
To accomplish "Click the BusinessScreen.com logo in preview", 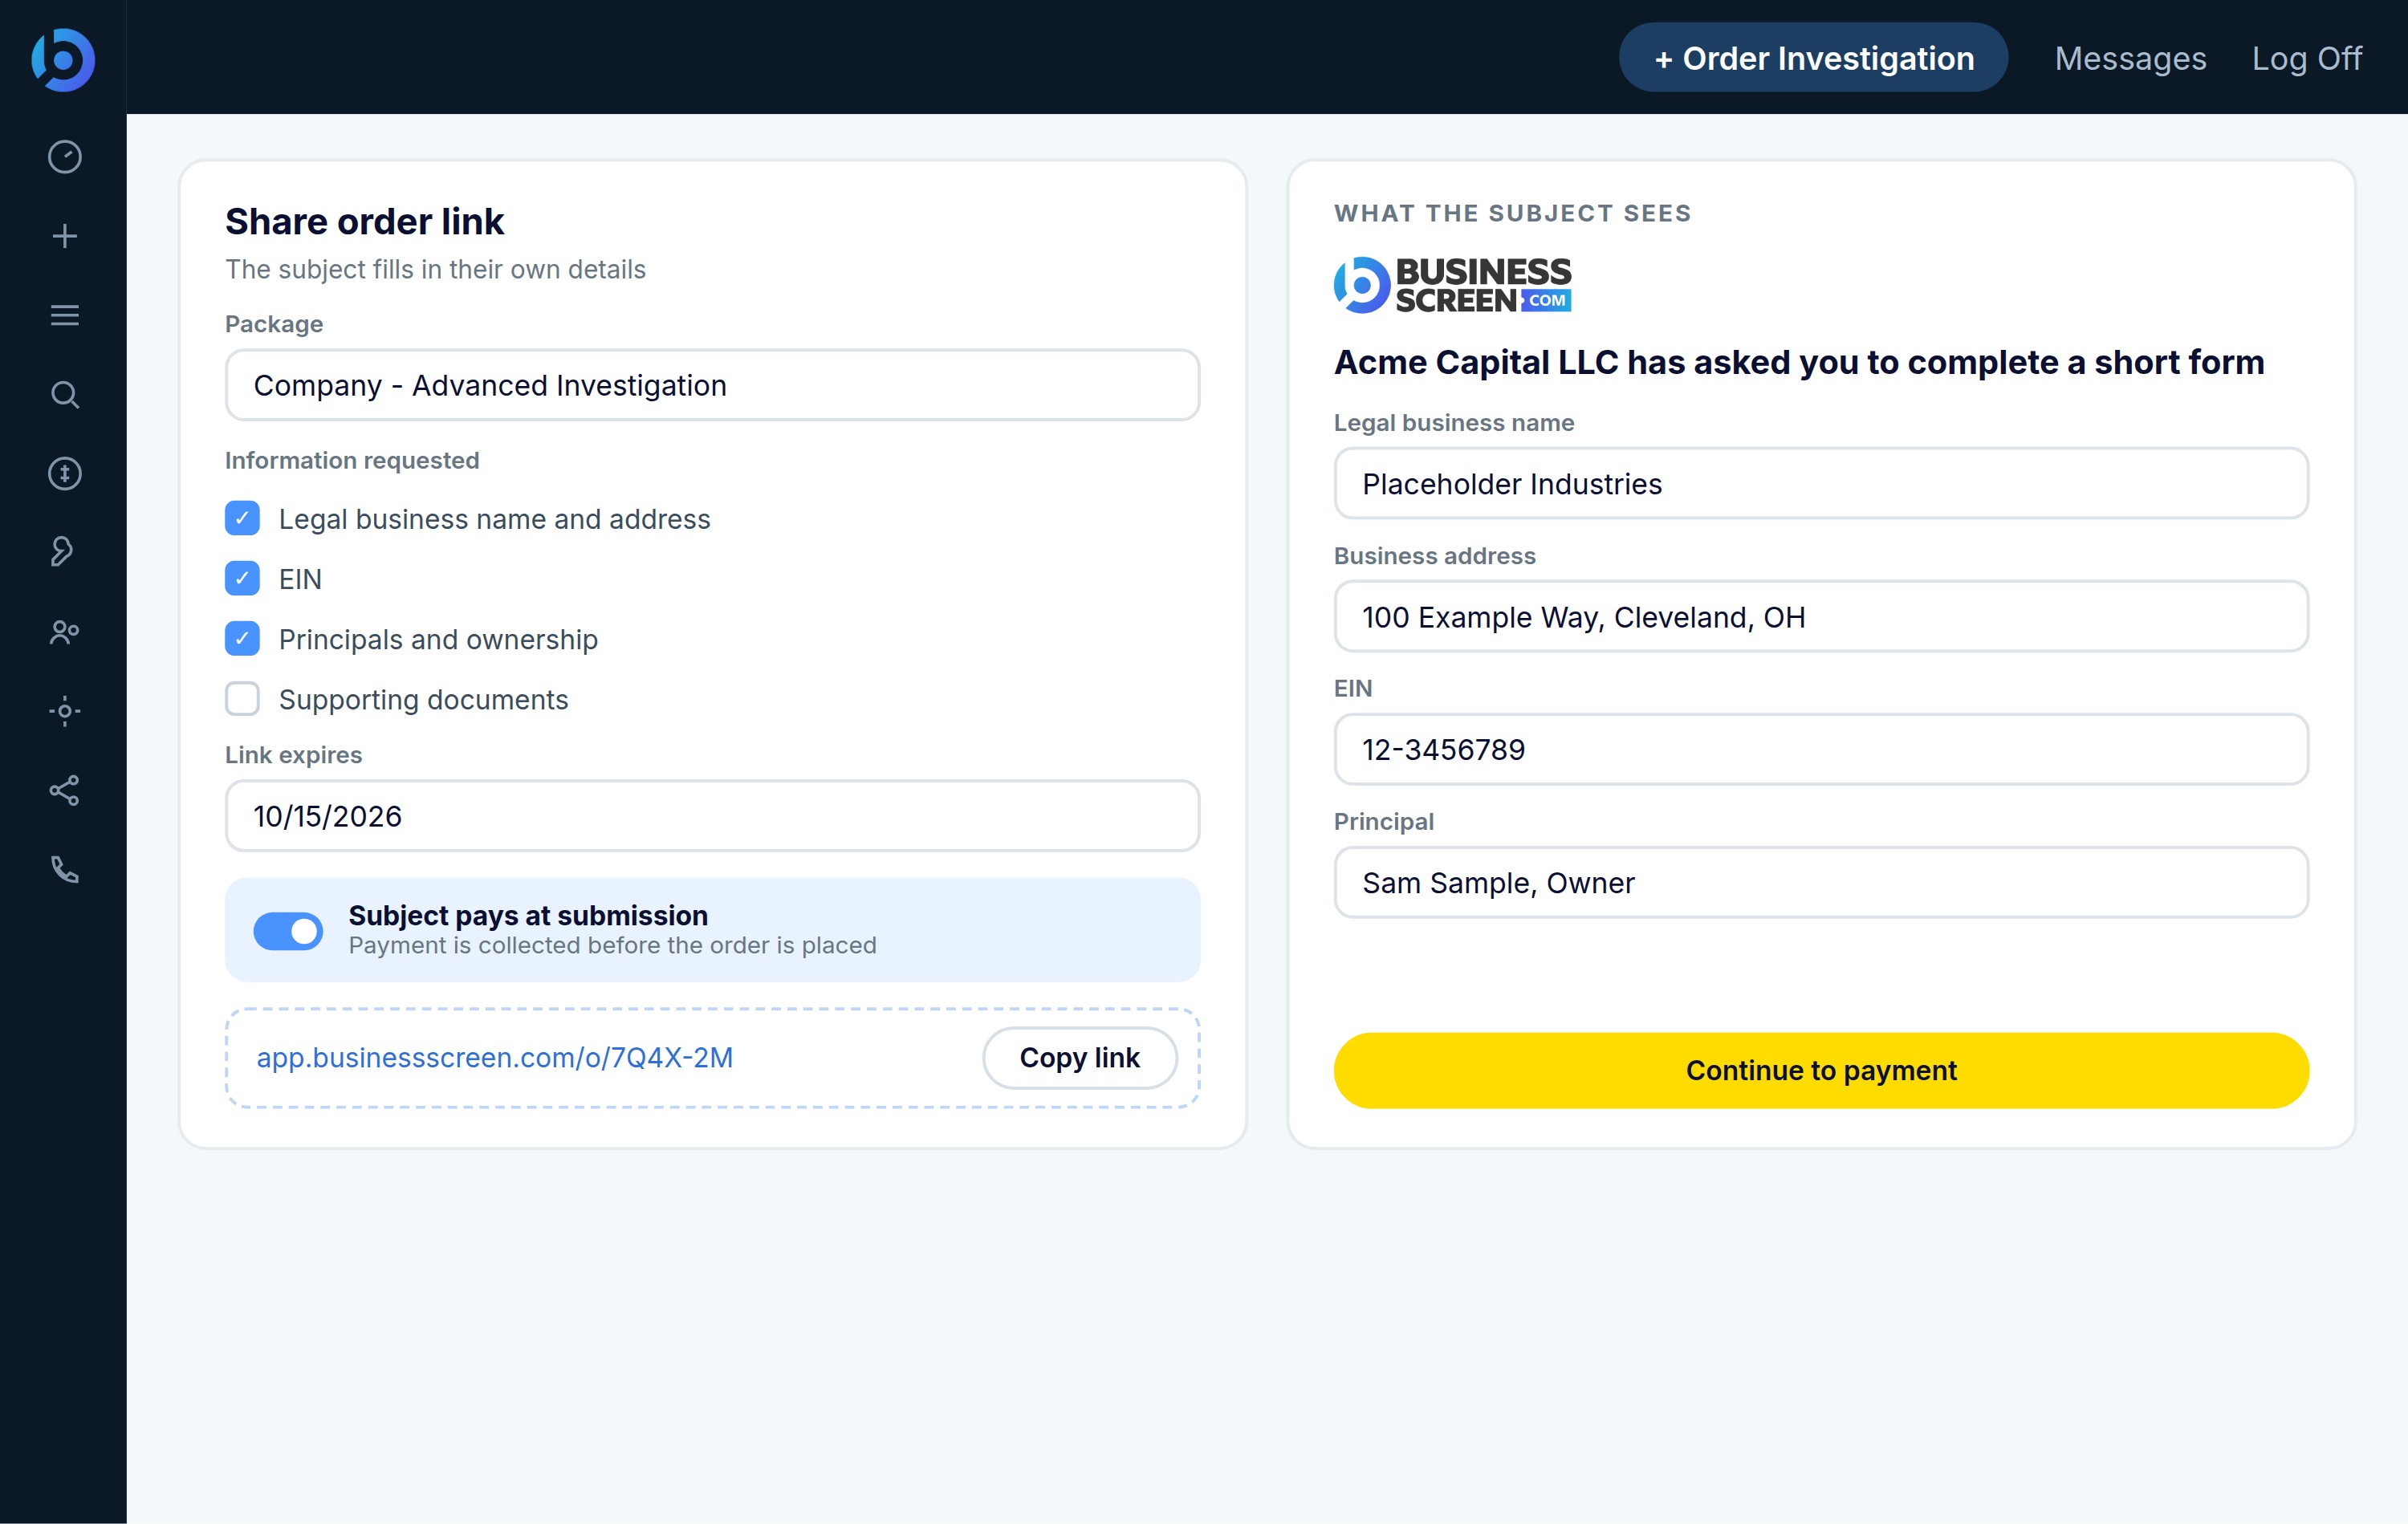I will (x=1452, y=285).
